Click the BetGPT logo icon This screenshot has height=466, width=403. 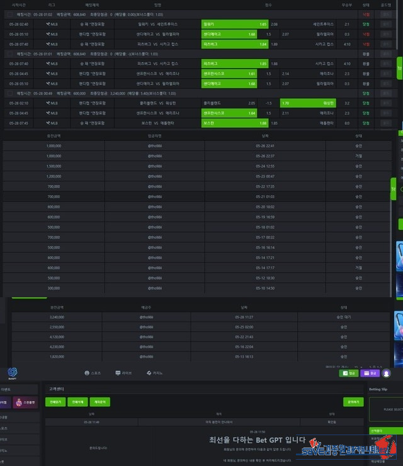tap(13, 372)
